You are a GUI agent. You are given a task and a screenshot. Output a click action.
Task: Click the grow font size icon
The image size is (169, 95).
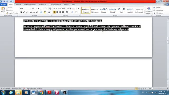(39, 8)
